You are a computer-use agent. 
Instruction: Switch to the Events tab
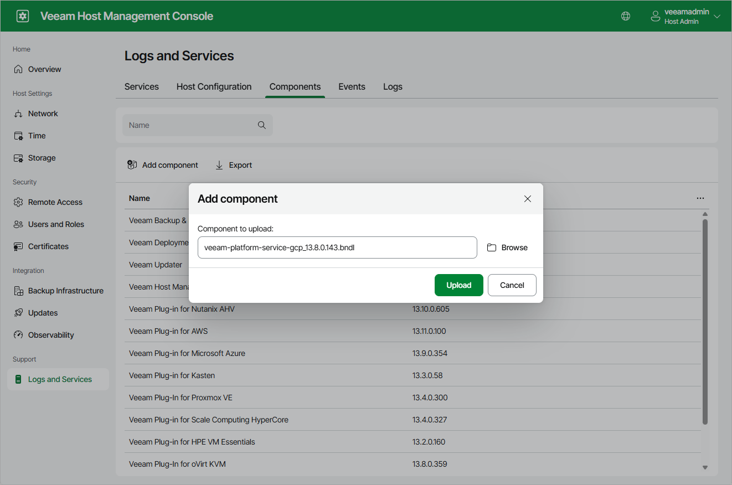[x=352, y=87]
